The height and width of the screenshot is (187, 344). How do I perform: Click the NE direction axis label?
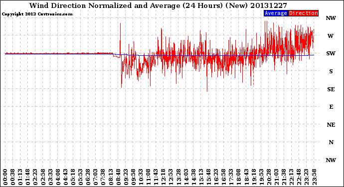tap(331, 125)
